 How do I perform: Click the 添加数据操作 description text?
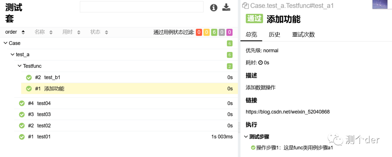pyautogui.click(x=261, y=88)
